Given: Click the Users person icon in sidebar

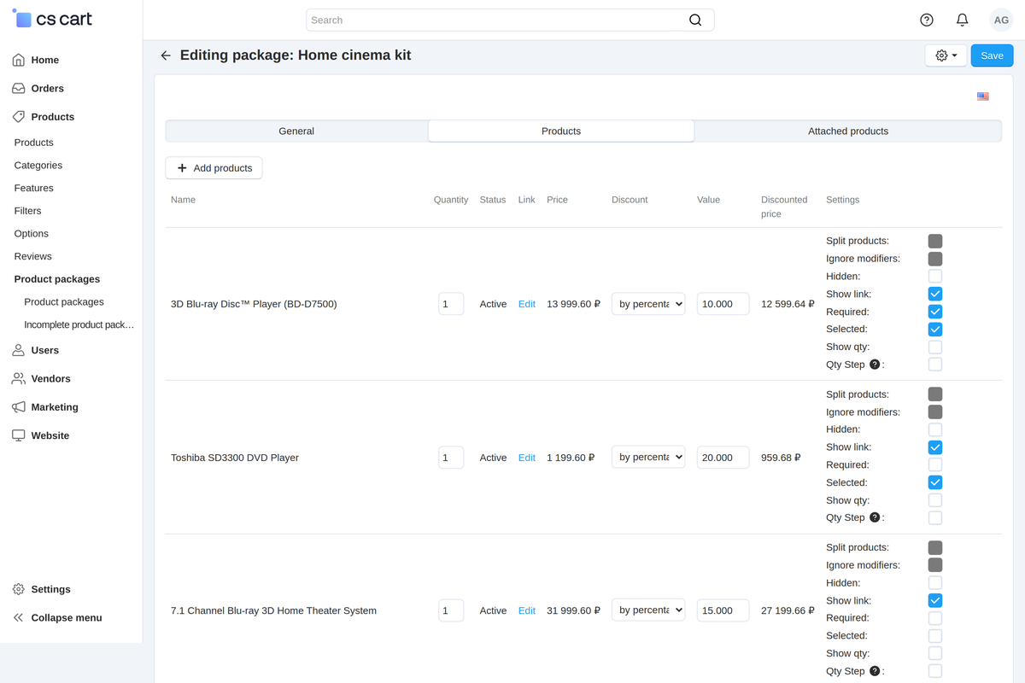Looking at the screenshot, I should coord(18,350).
